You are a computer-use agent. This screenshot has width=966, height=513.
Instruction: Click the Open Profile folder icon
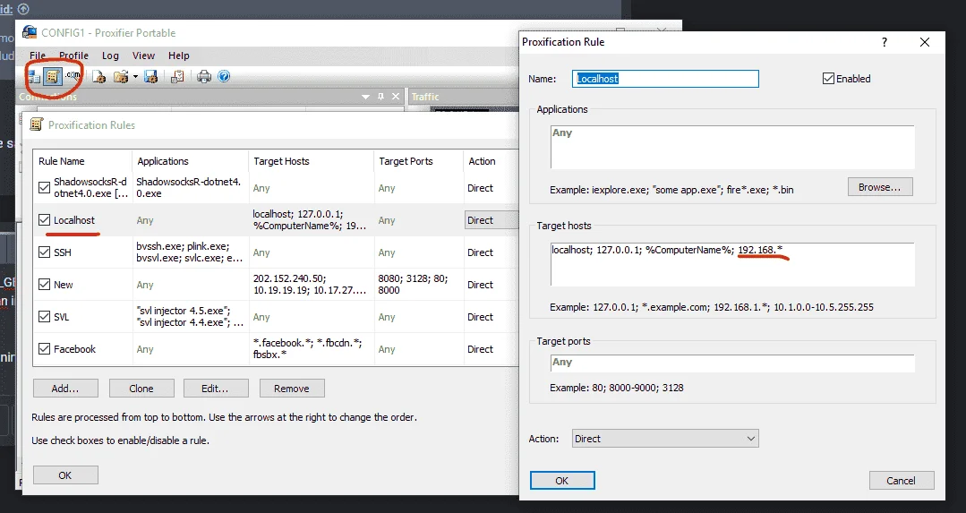click(x=121, y=76)
